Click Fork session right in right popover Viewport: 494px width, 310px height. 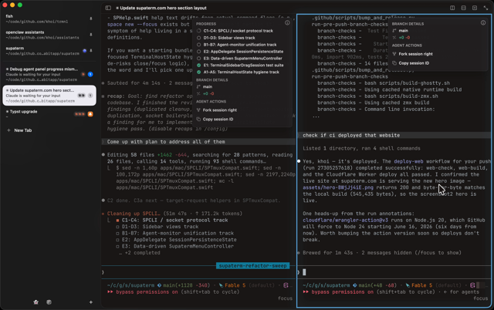[x=415, y=54]
